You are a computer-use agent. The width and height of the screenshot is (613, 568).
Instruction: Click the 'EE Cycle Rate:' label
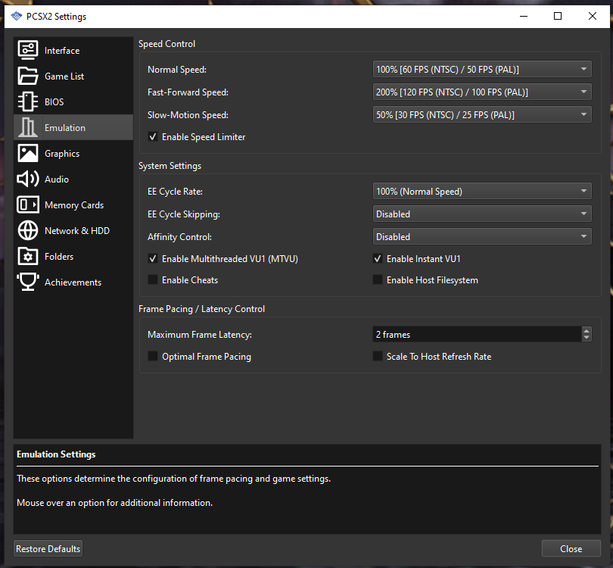(x=175, y=192)
